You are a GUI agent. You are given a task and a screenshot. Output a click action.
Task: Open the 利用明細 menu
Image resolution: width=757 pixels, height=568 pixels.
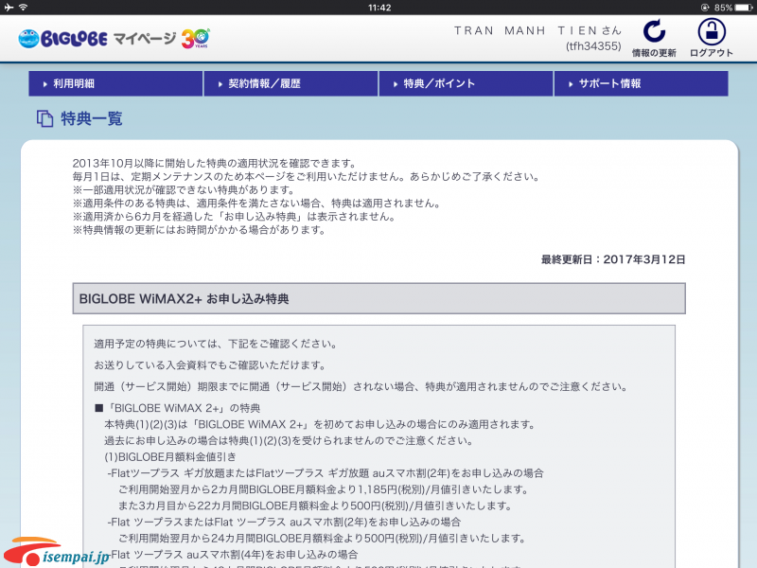pyautogui.click(x=115, y=83)
